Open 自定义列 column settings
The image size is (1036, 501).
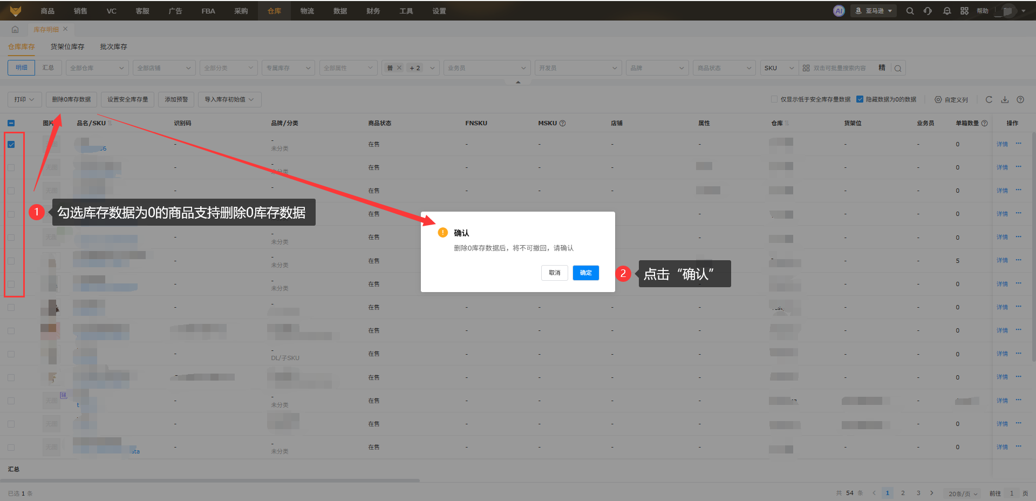951,100
